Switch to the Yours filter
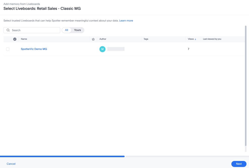This screenshot has height=168, width=249. point(77,30)
